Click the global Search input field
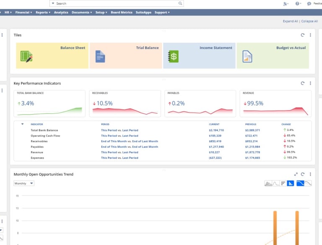Viewport: 322px width, 245px height. coord(117,3)
